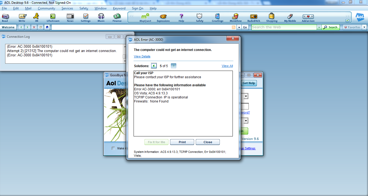Open the Edit menu
The height and width of the screenshot is (196, 368).
click(16, 8)
